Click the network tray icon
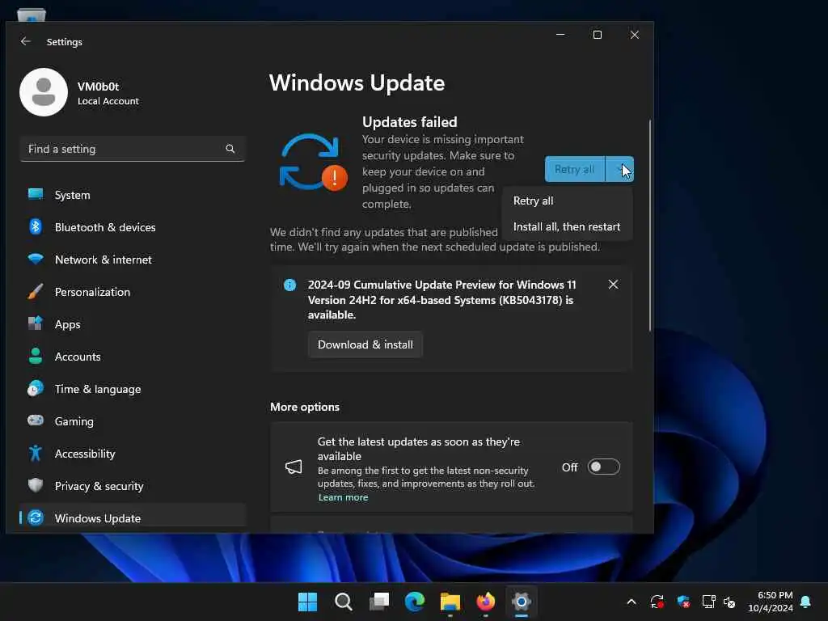Screen dimensions: 828x621 (x=708, y=602)
